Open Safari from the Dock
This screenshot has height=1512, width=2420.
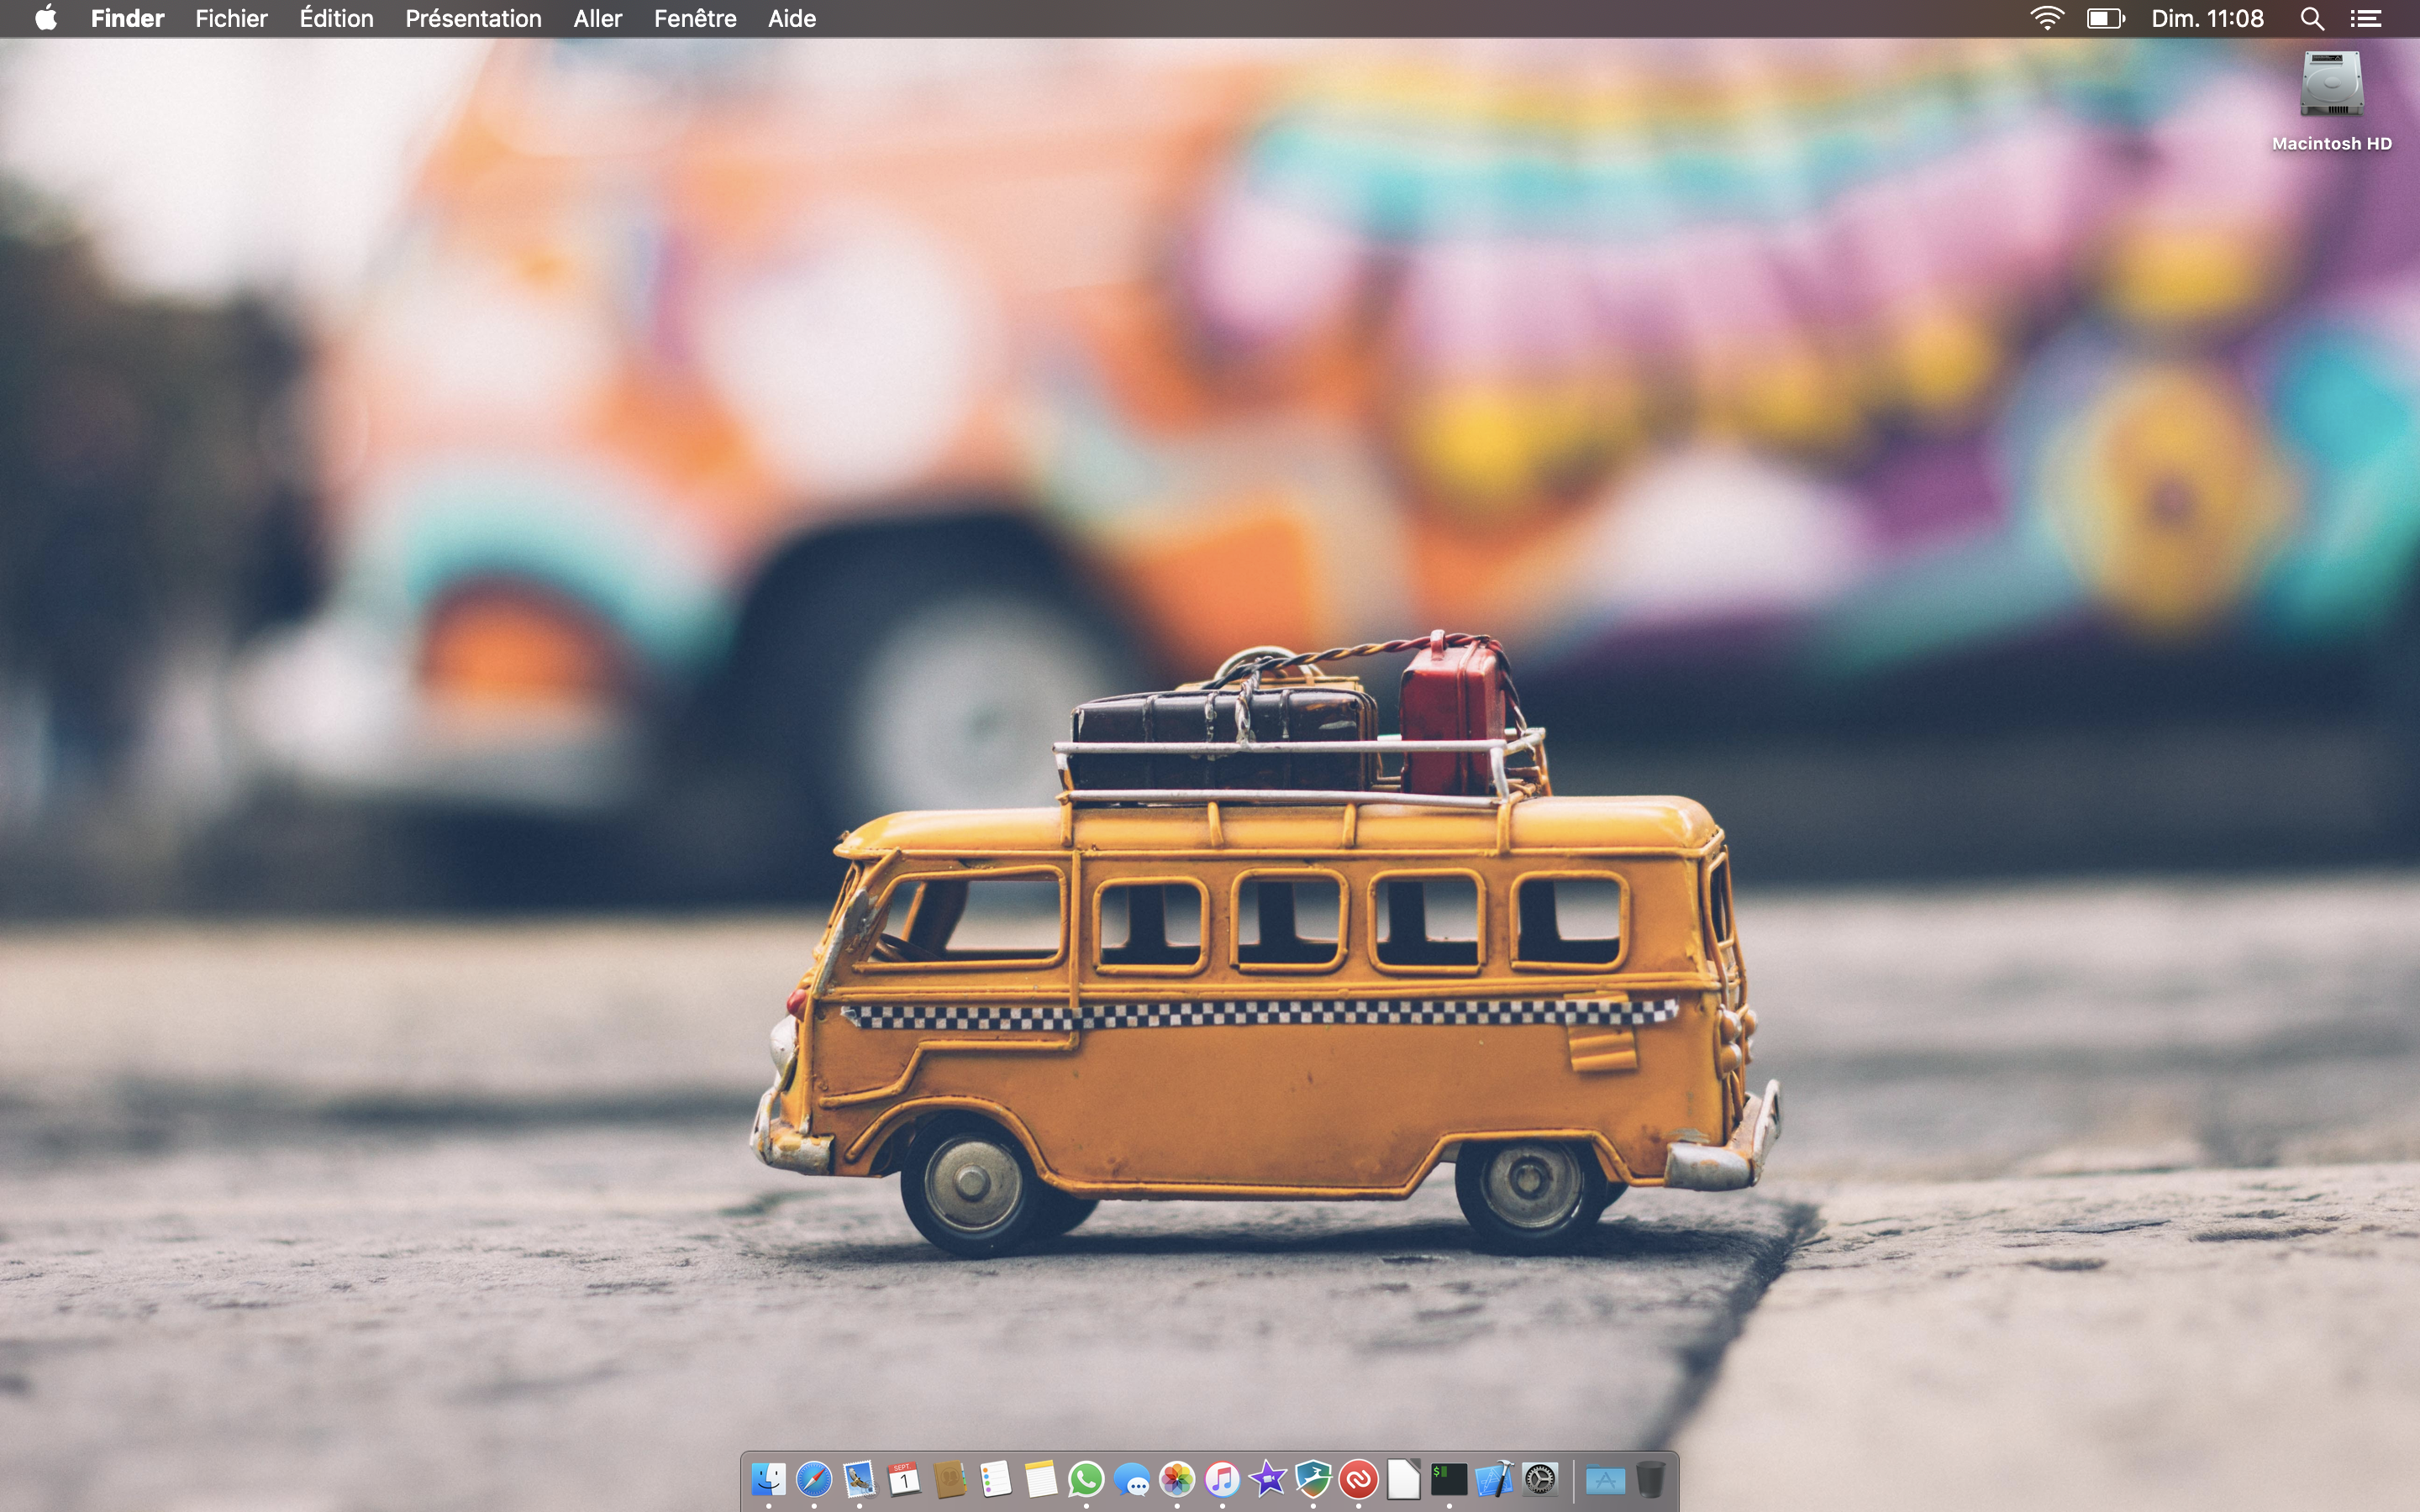tap(814, 1479)
